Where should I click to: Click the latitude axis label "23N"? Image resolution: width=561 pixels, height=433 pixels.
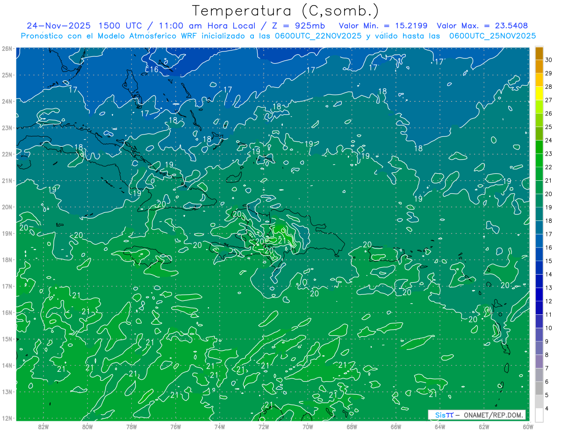point(7,128)
